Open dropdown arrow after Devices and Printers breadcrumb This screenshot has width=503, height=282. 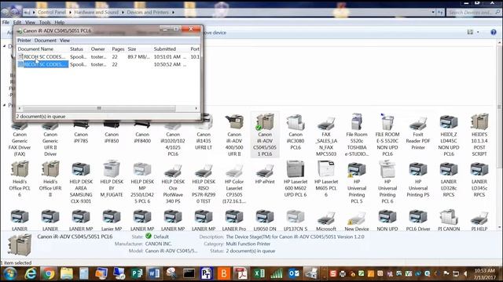173,13
